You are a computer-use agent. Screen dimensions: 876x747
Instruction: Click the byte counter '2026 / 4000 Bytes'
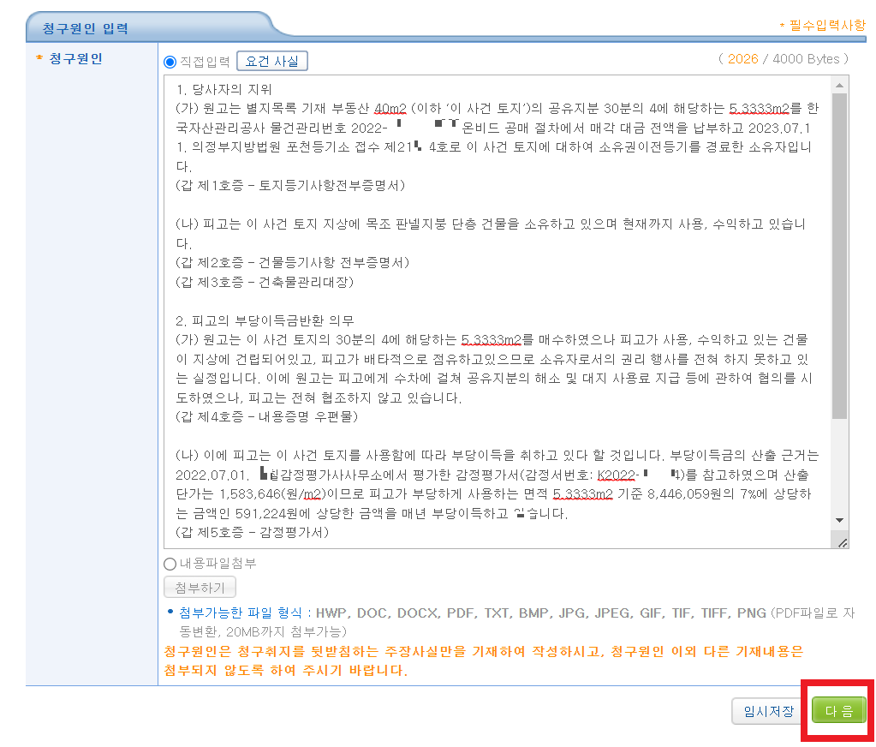[784, 59]
